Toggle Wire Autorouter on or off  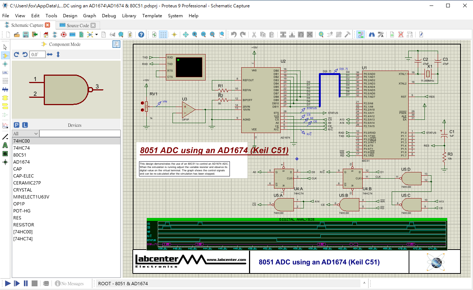point(360,35)
